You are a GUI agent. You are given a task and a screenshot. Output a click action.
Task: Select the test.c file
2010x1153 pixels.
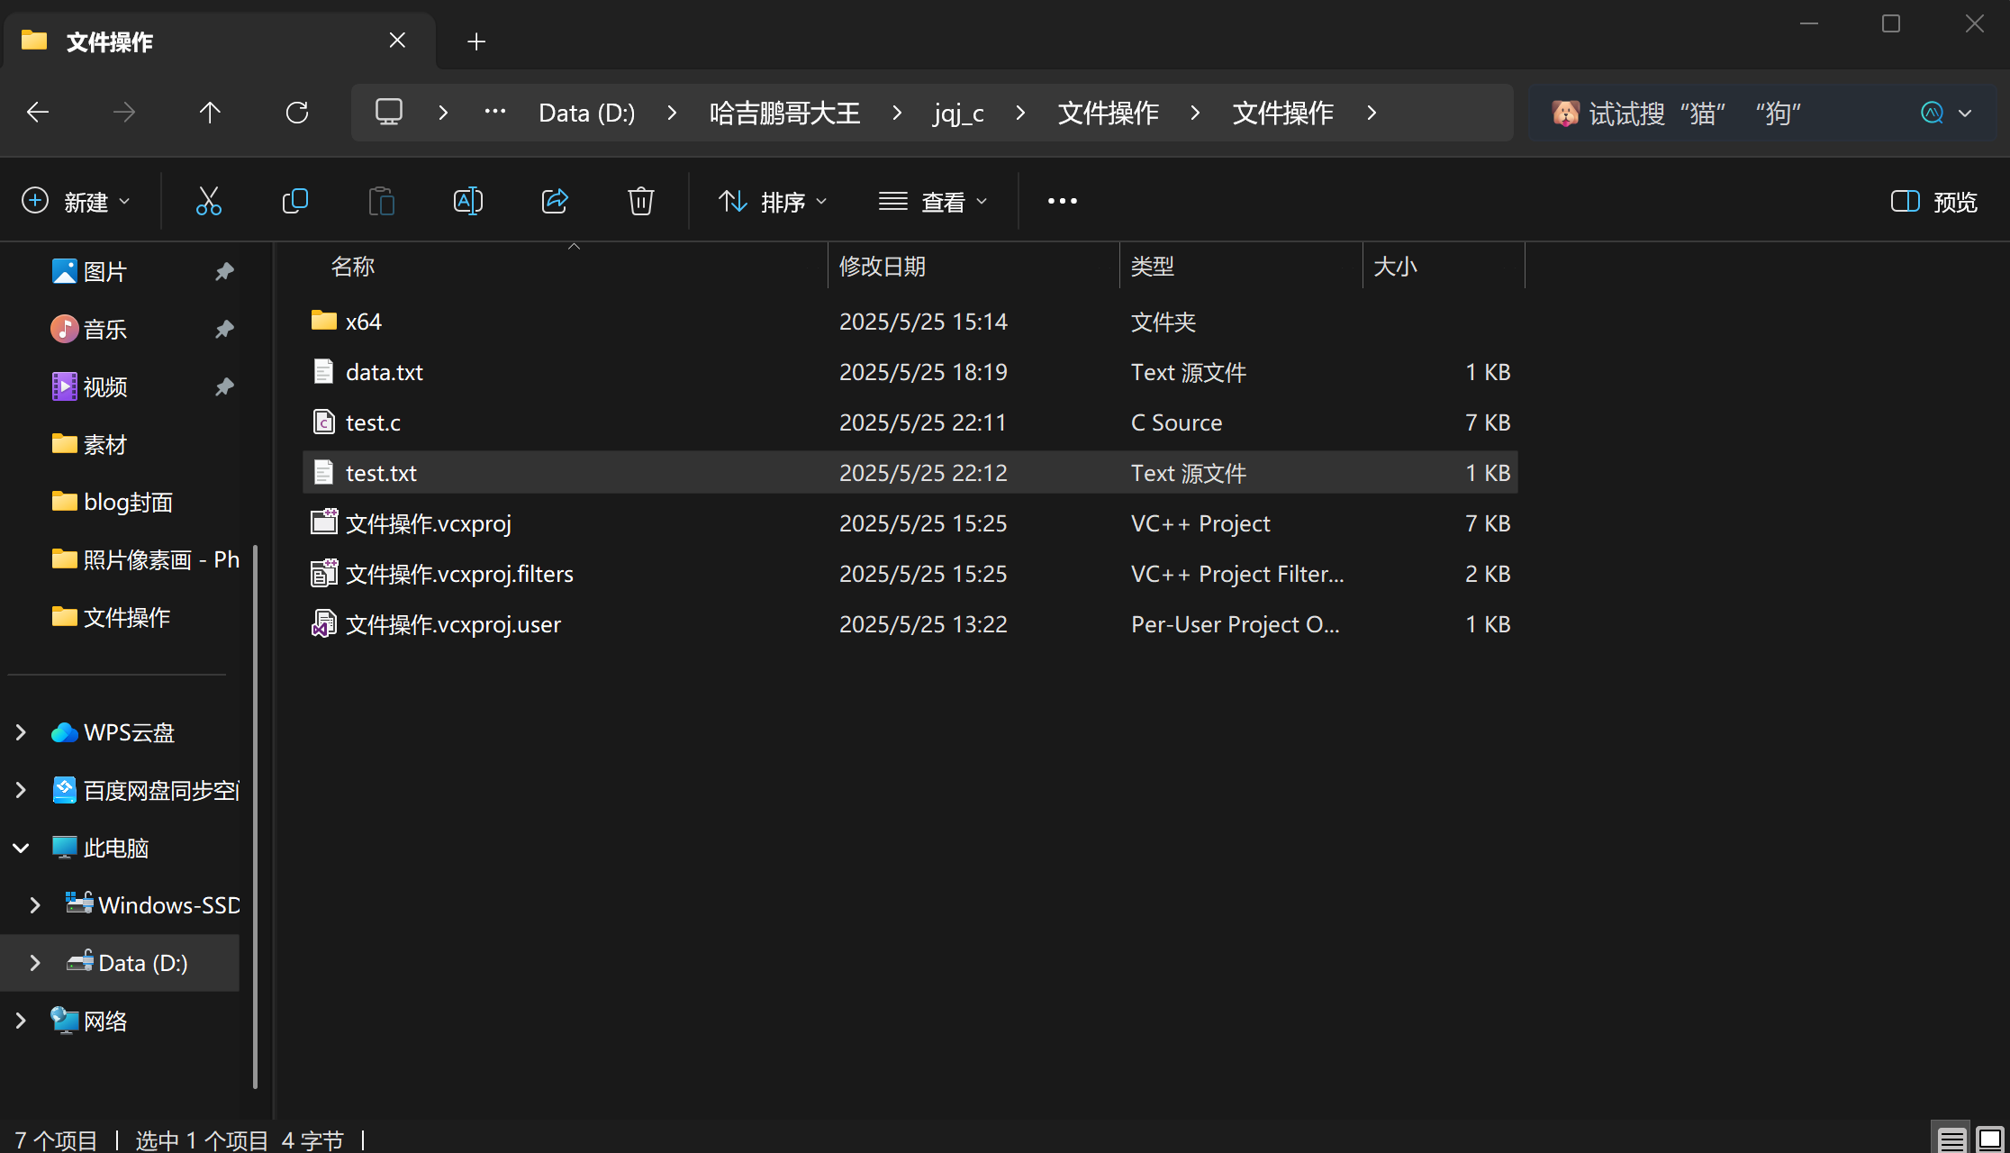click(x=373, y=422)
